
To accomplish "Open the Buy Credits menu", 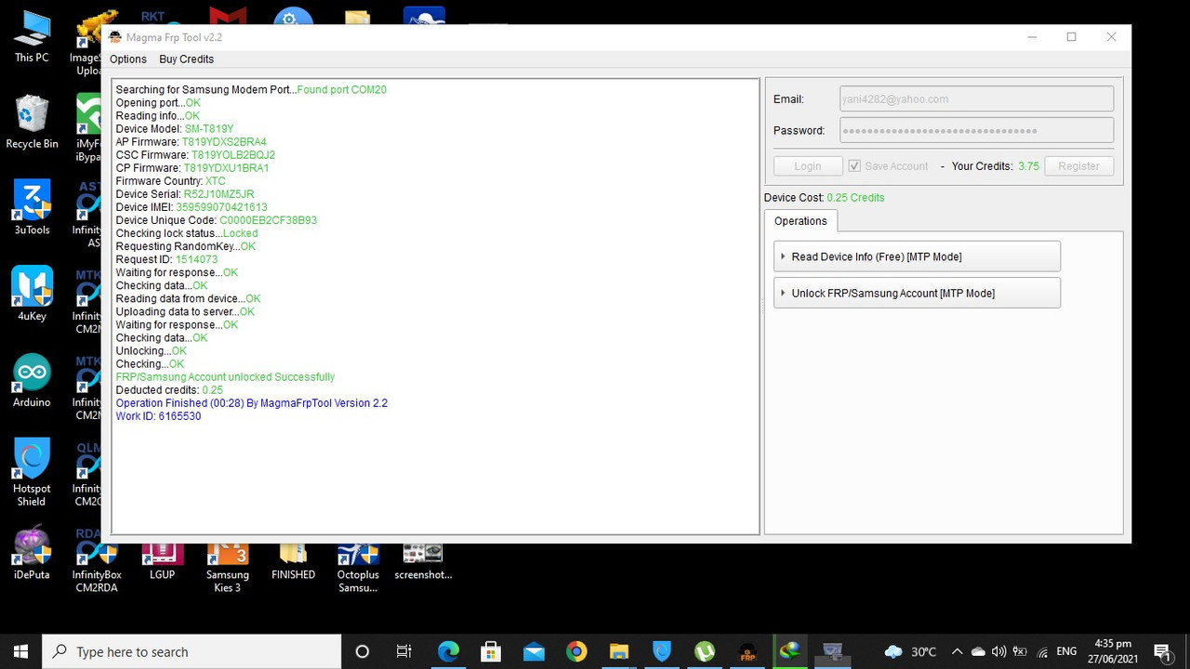I will 186,59.
